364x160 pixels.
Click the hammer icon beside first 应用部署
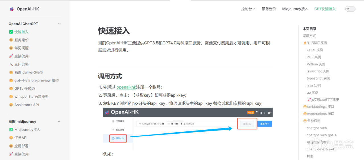11,64
